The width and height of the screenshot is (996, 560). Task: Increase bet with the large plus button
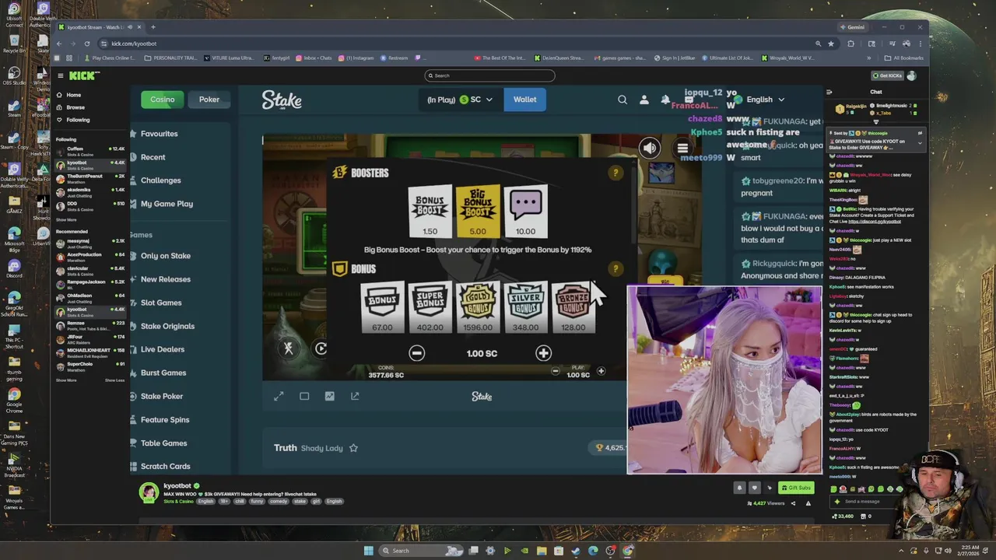(x=543, y=353)
